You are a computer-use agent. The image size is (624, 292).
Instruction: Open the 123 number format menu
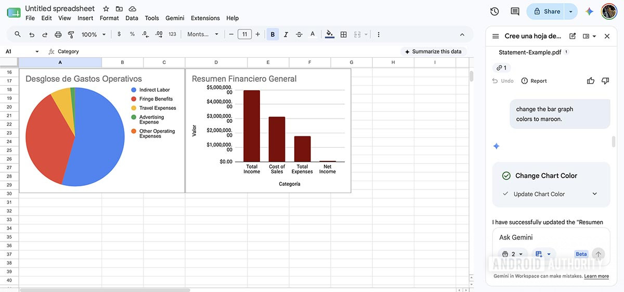coord(173,34)
